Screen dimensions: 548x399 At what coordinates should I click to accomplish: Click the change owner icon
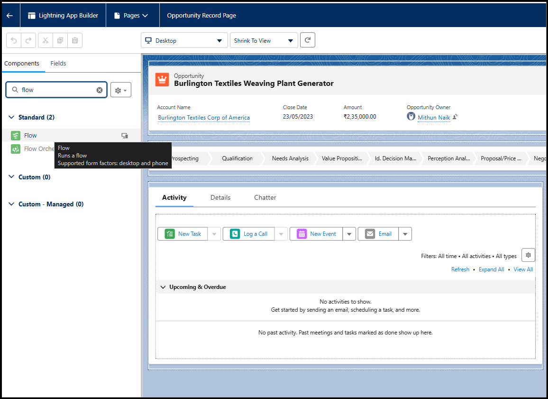click(x=455, y=117)
